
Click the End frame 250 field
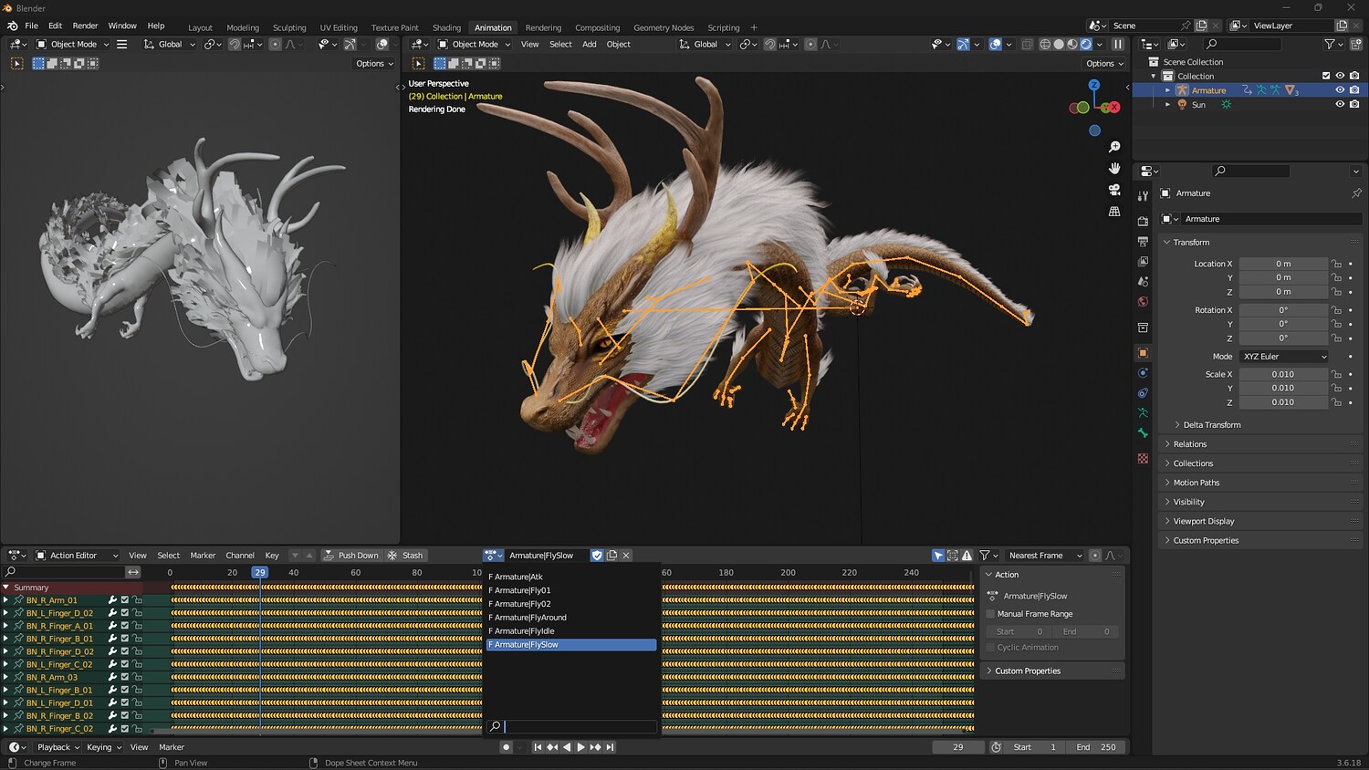click(x=1095, y=747)
